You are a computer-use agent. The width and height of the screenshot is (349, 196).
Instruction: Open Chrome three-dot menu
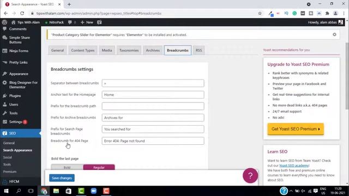coord(344,13)
